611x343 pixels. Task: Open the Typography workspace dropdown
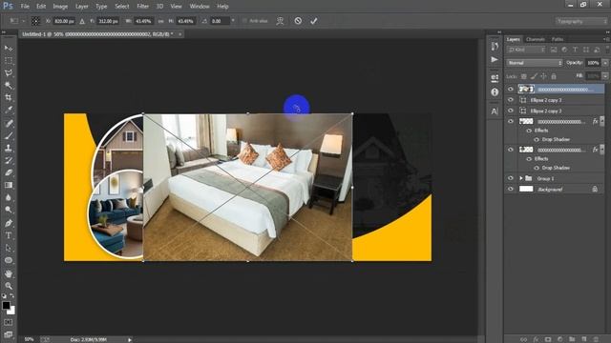(x=580, y=21)
